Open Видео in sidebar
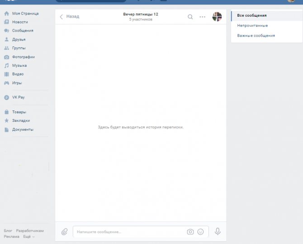The image size is (303, 244). 18,74
